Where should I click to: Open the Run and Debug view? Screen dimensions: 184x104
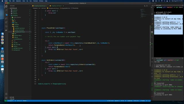click(6, 18)
